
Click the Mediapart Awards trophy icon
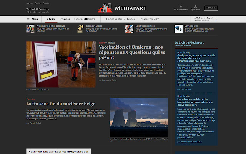[x=80, y=28]
